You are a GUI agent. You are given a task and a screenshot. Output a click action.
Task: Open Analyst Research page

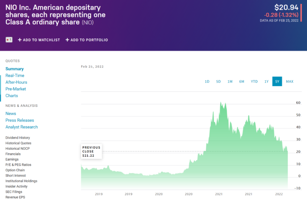coord(21,127)
